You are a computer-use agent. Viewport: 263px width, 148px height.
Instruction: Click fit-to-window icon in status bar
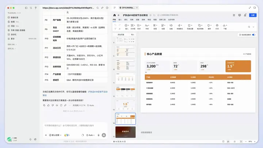(241, 142)
